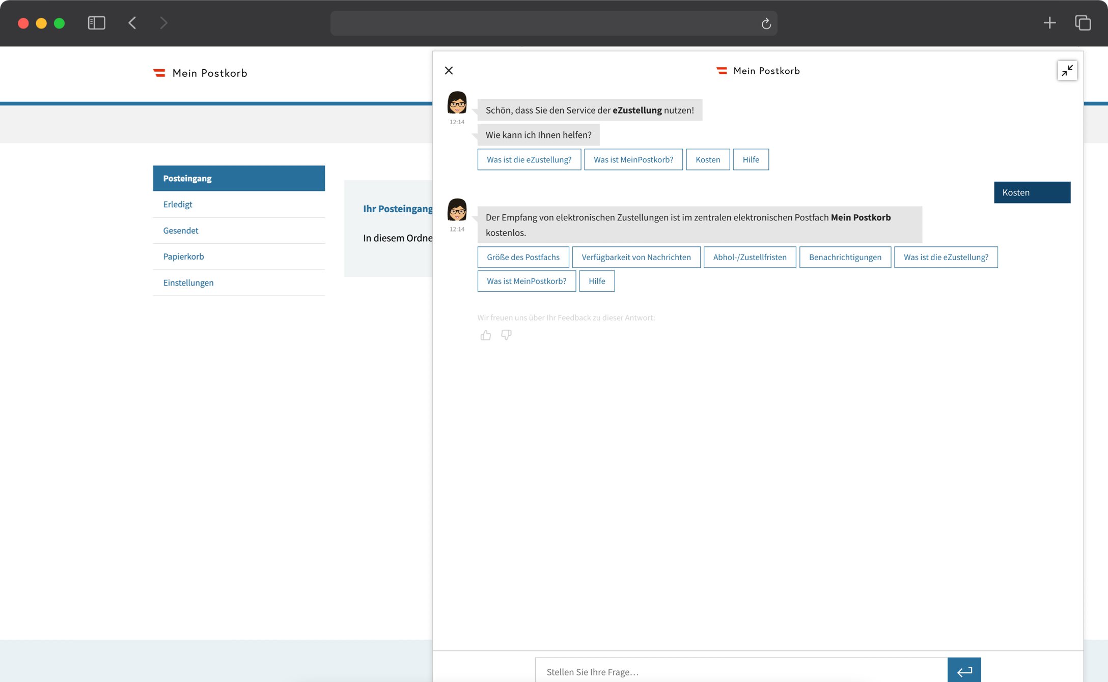Select the 'Abhol-/Zustellfristen' suggestion

click(x=750, y=257)
